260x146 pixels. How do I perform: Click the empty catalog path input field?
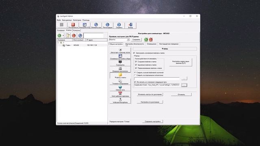click(x=157, y=78)
